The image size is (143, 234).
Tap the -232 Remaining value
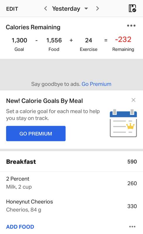[x=123, y=39]
